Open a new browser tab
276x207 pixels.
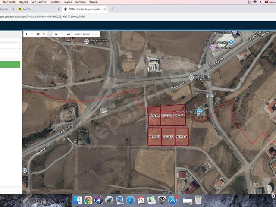(x=112, y=9)
